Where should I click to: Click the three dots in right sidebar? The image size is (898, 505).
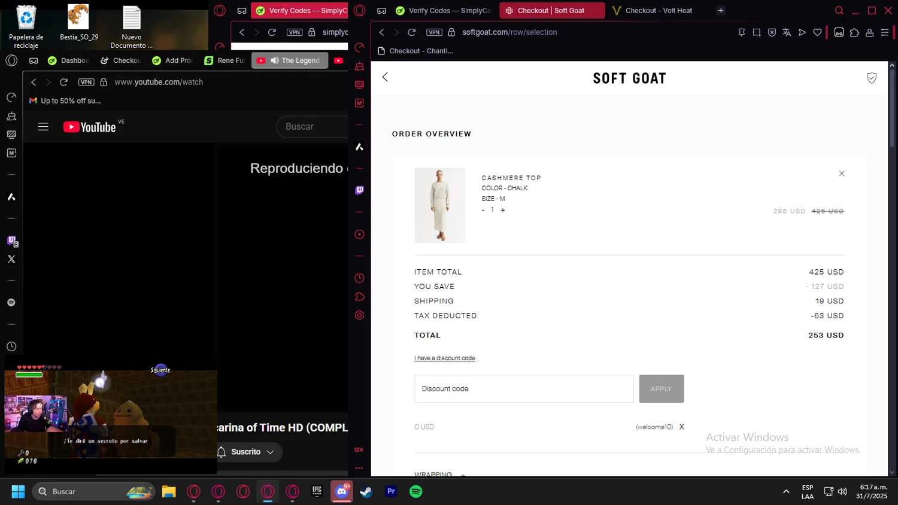point(359,469)
